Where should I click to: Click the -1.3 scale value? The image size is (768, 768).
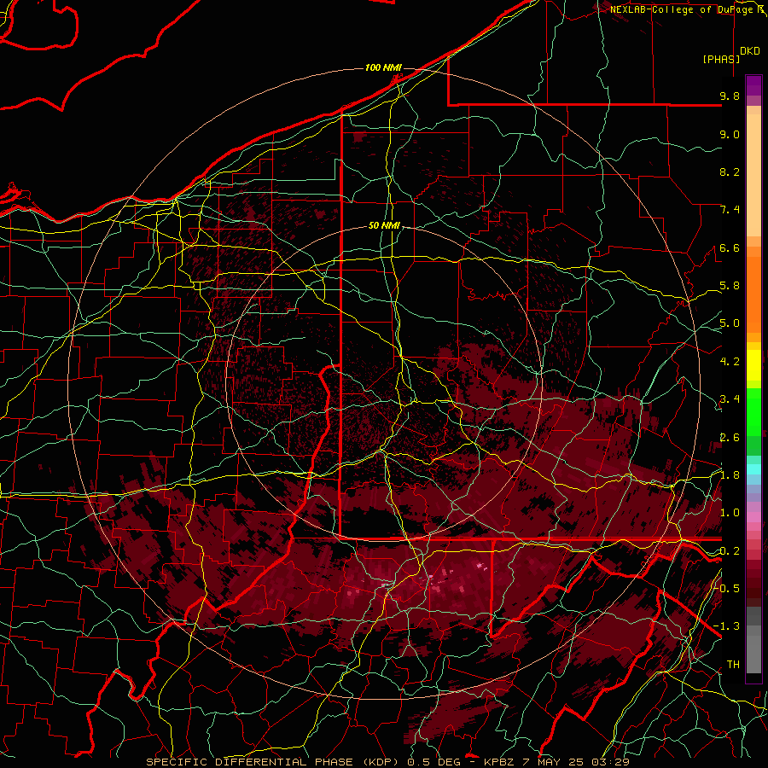(726, 626)
